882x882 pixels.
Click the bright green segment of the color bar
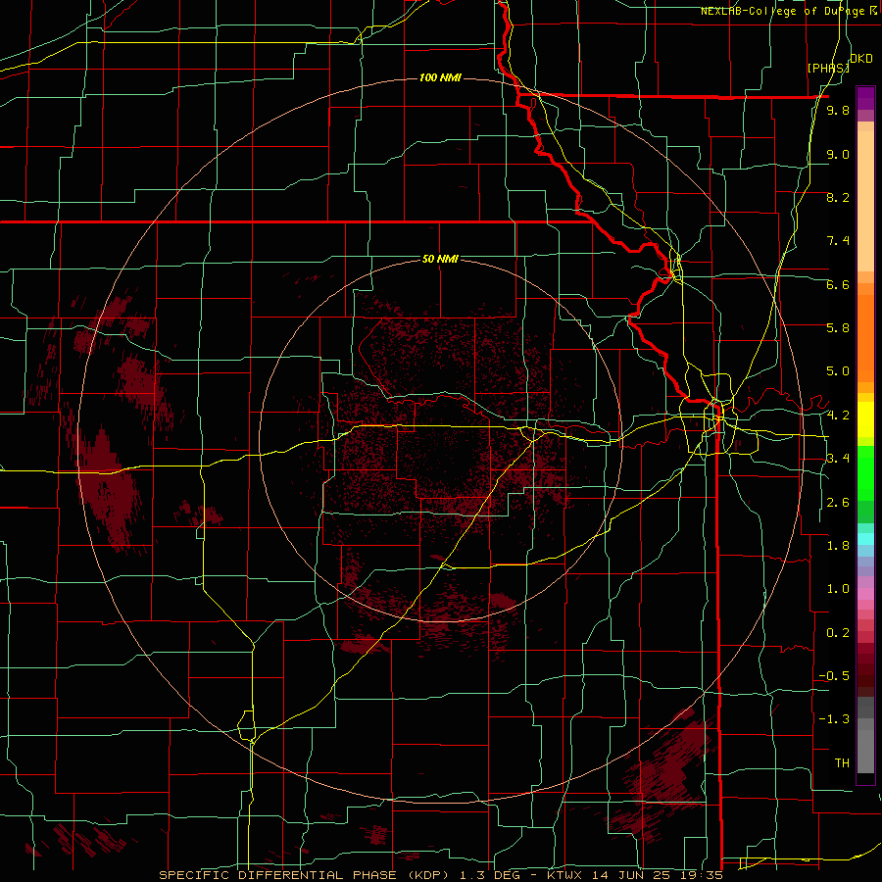865,474
